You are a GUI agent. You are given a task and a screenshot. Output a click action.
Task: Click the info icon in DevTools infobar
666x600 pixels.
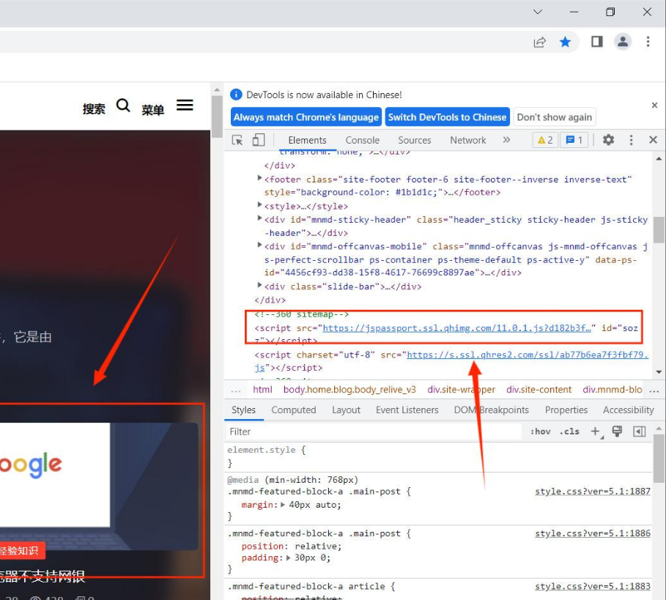236,95
